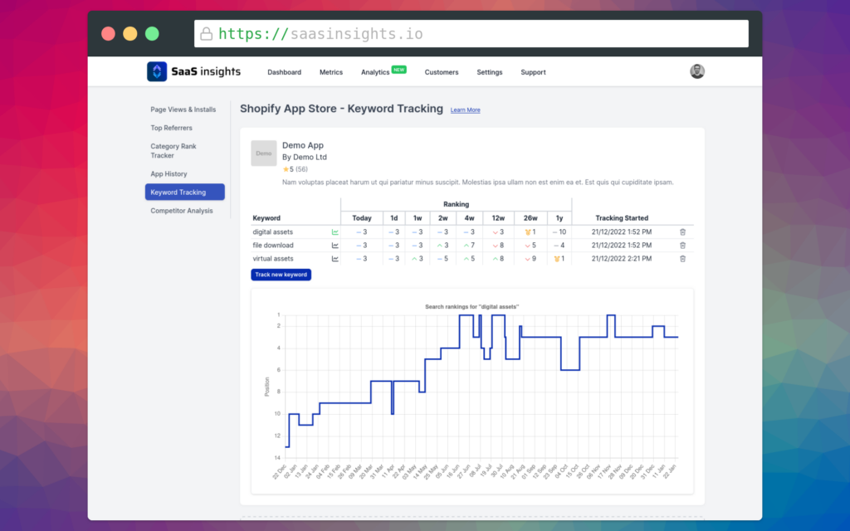This screenshot has width=850, height=531.
Task: Click the chart title Search rankings for digital assets
Action: click(x=471, y=307)
